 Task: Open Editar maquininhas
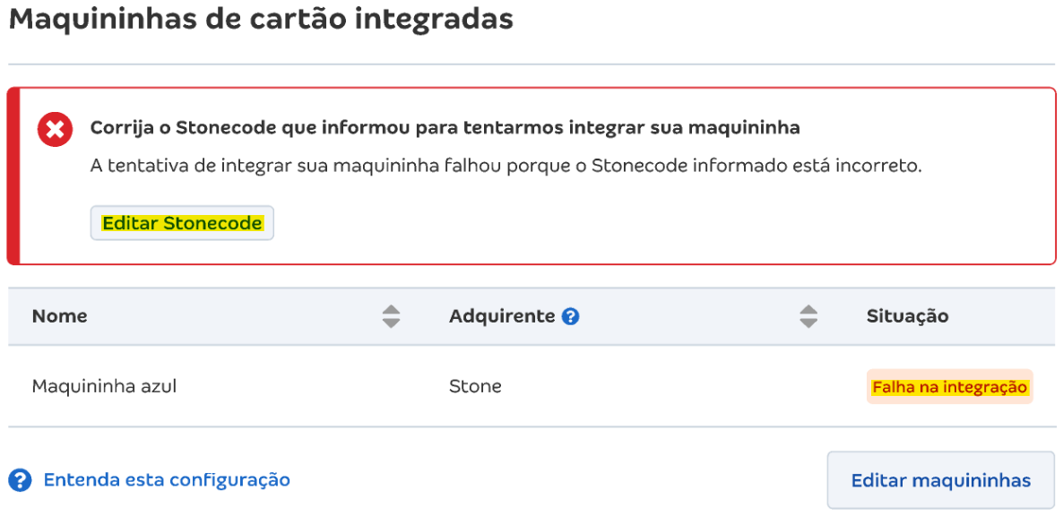click(x=940, y=479)
